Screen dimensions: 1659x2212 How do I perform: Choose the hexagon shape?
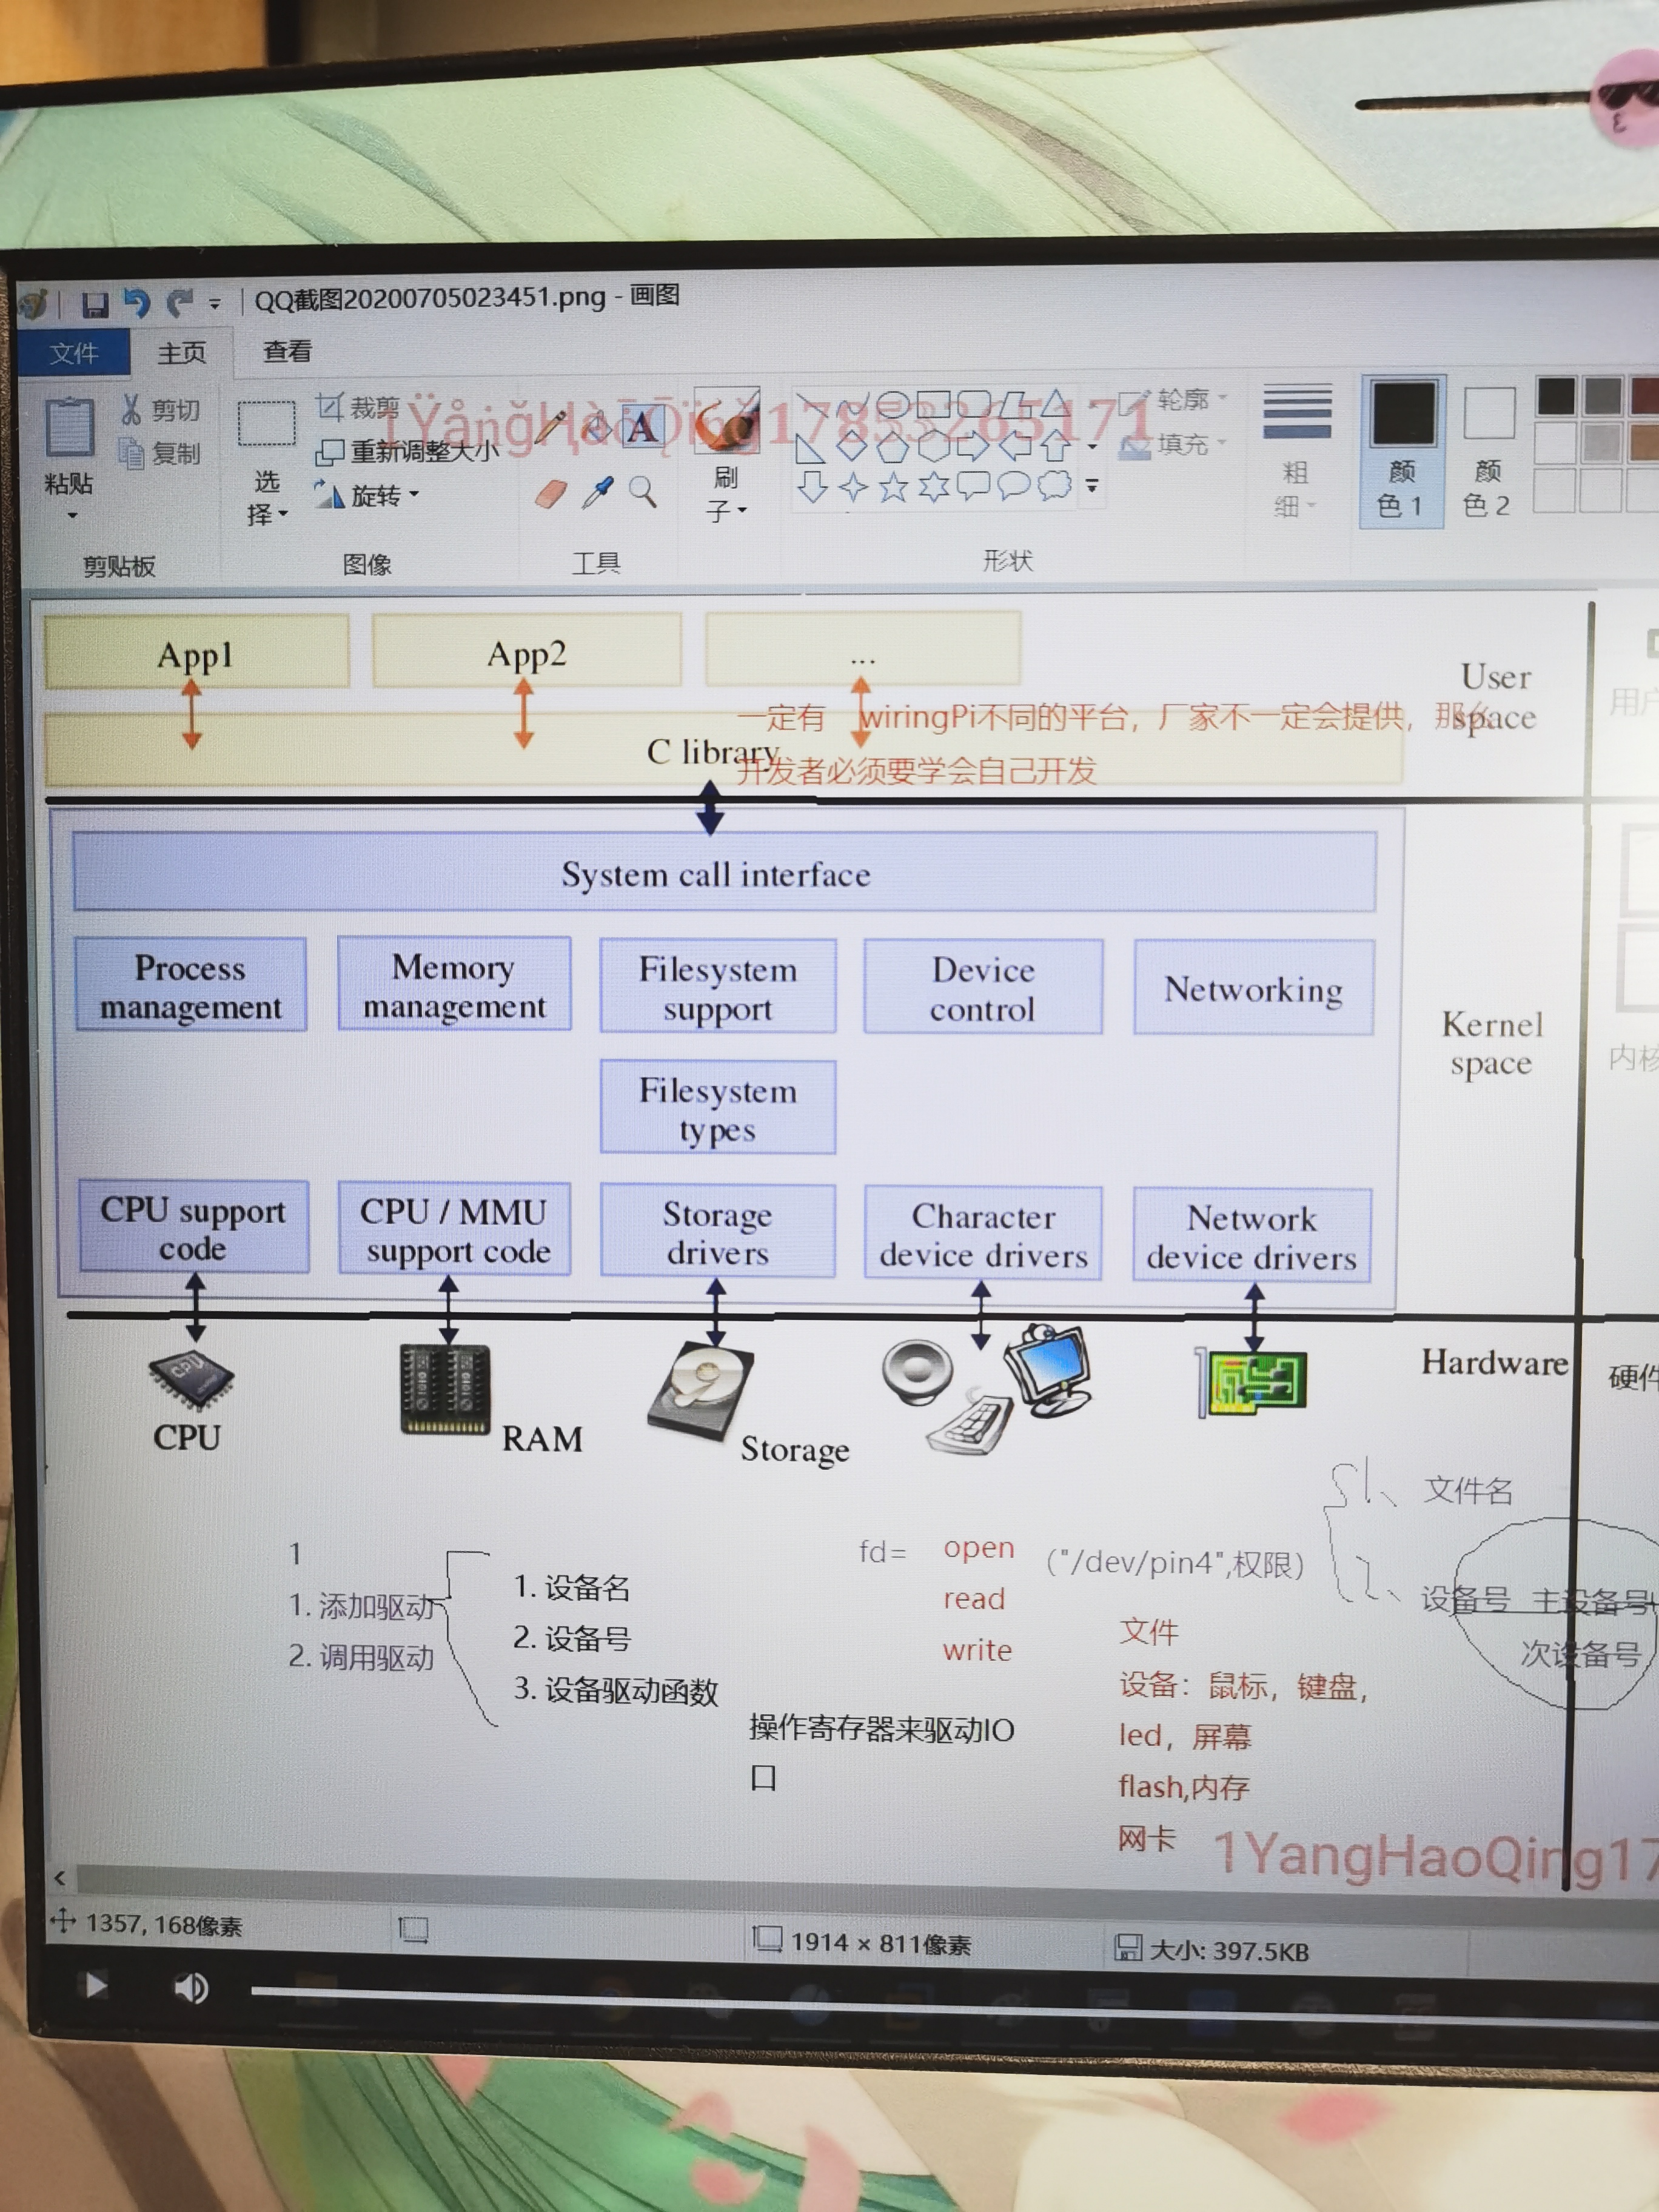click(x=933, y=446)
